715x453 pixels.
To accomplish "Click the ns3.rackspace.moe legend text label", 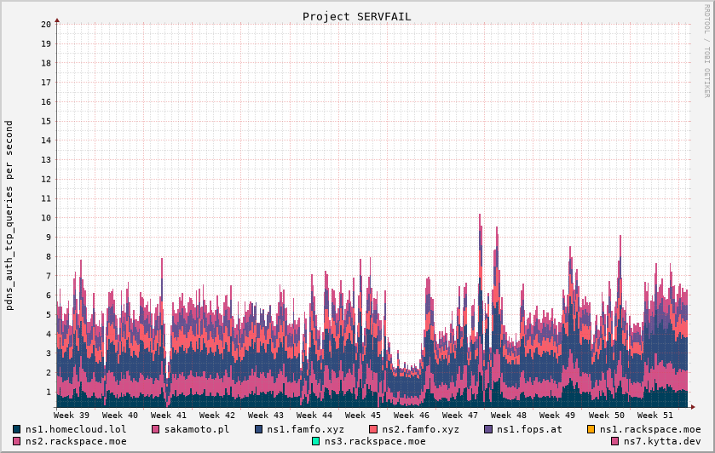I will pos(374,441).
